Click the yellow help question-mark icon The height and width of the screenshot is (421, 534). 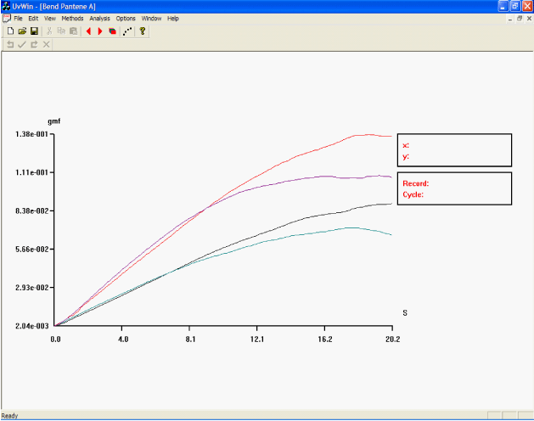pos(143,31)
